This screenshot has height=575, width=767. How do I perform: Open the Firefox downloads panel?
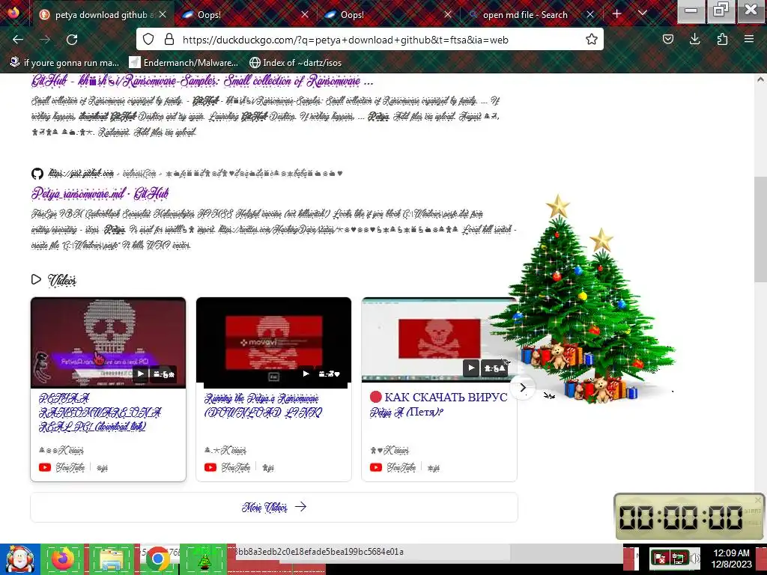pyautogui.click(x=694, y=40)
